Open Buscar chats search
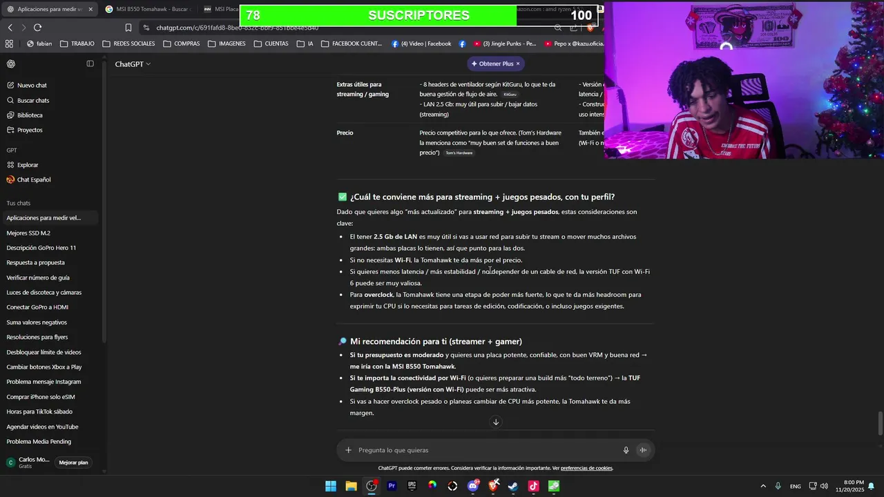This screenshot has width=884, height=497. click(32, 100)
